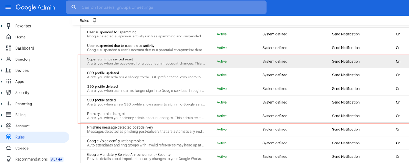Open the Primary admin changed rule
The image size is (409, 163).
click(x=106, y=114)
